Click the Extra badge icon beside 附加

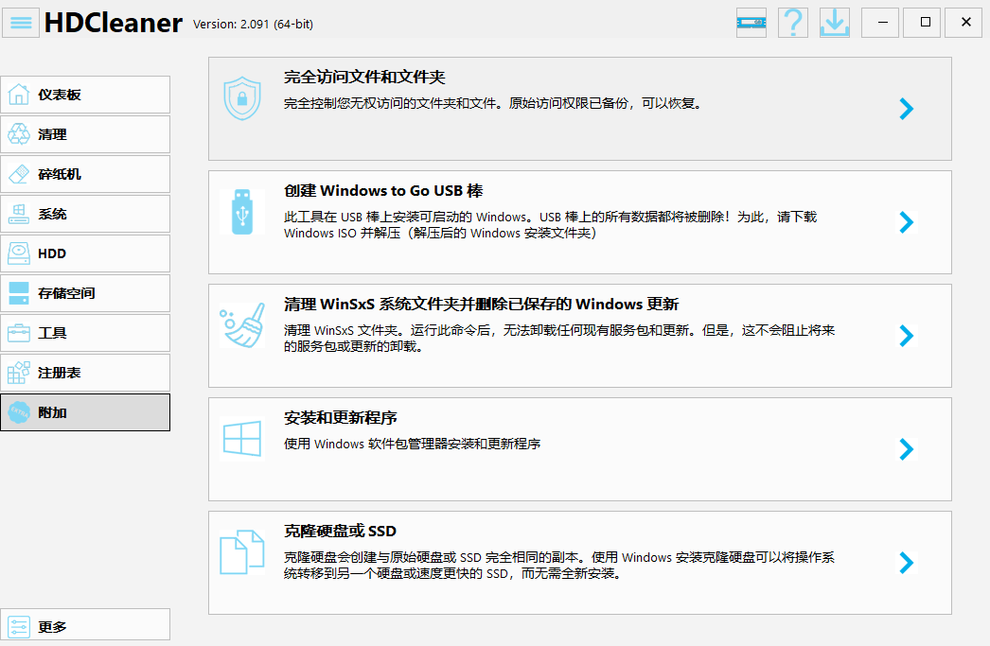(19, 412)
